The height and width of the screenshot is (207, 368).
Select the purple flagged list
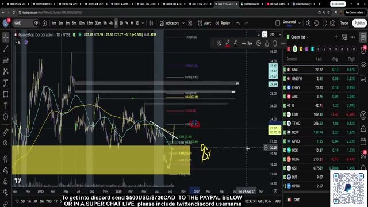[x=306, y=49]
